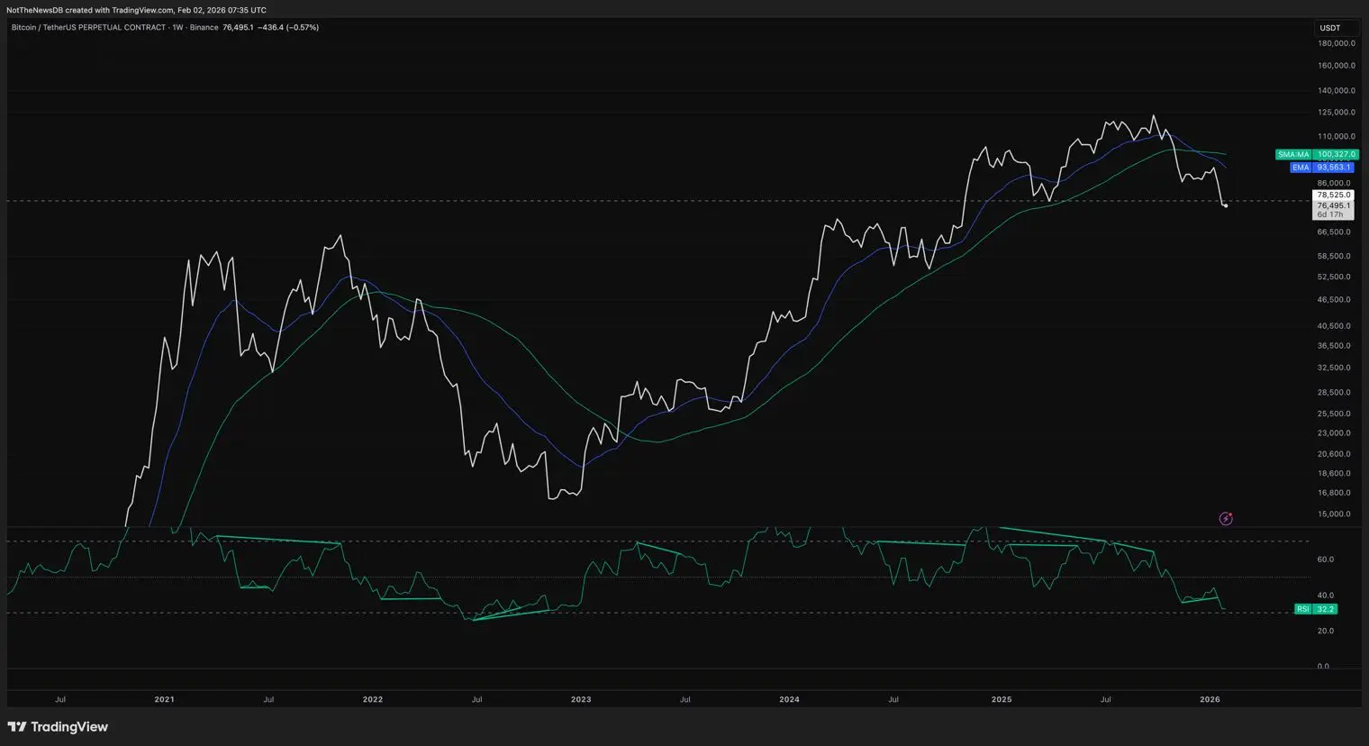Click the 1W timeframe in the header
Viewport: 1369px width, 746px height.
coord(177,27)
